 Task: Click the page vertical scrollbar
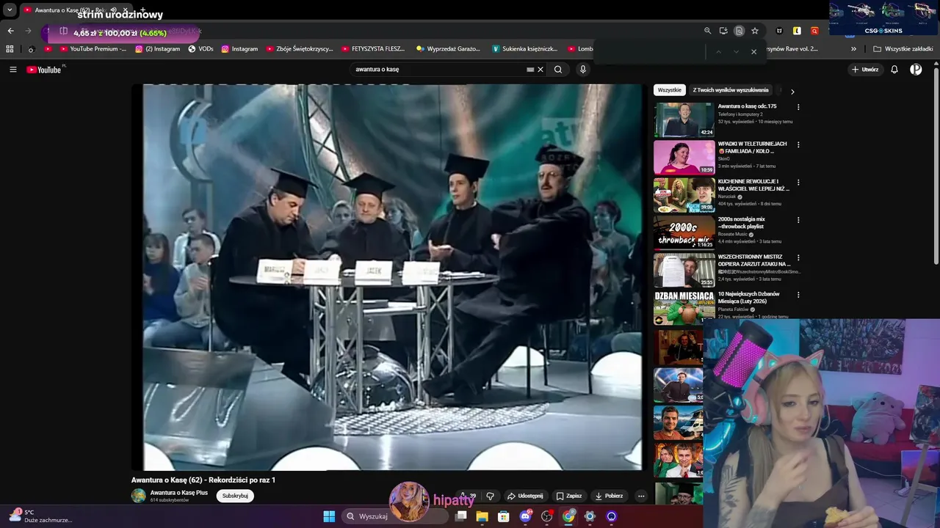click(x=936, y=165)
